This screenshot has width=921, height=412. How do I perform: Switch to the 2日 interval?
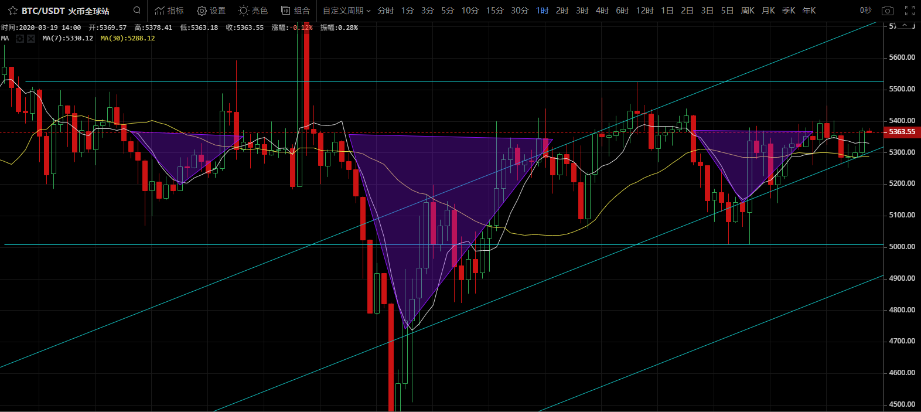pos(687,11)
